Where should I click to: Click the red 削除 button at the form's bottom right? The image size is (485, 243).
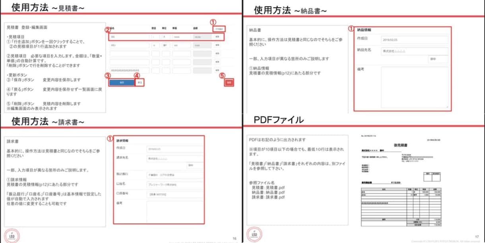[x=229, y=82]
